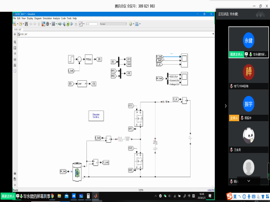
Task: Click the simulation stop time field
Action: click(92, 24)
